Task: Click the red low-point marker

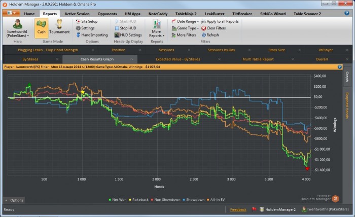Action: [x=307, y=168]
